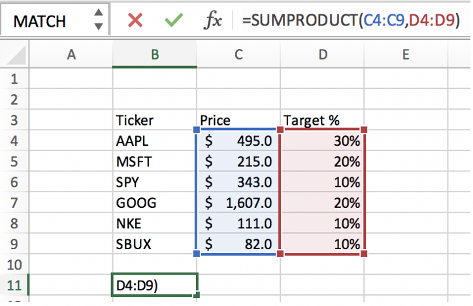473x306 pixels.
Task: Select column A header
Action: pos(71,56)
